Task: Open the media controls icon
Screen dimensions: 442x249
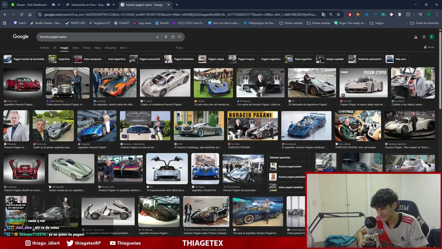Action: click(x=420, y=15)
